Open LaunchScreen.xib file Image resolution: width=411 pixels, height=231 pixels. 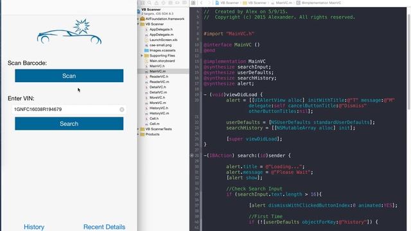(x=163, y=40)
